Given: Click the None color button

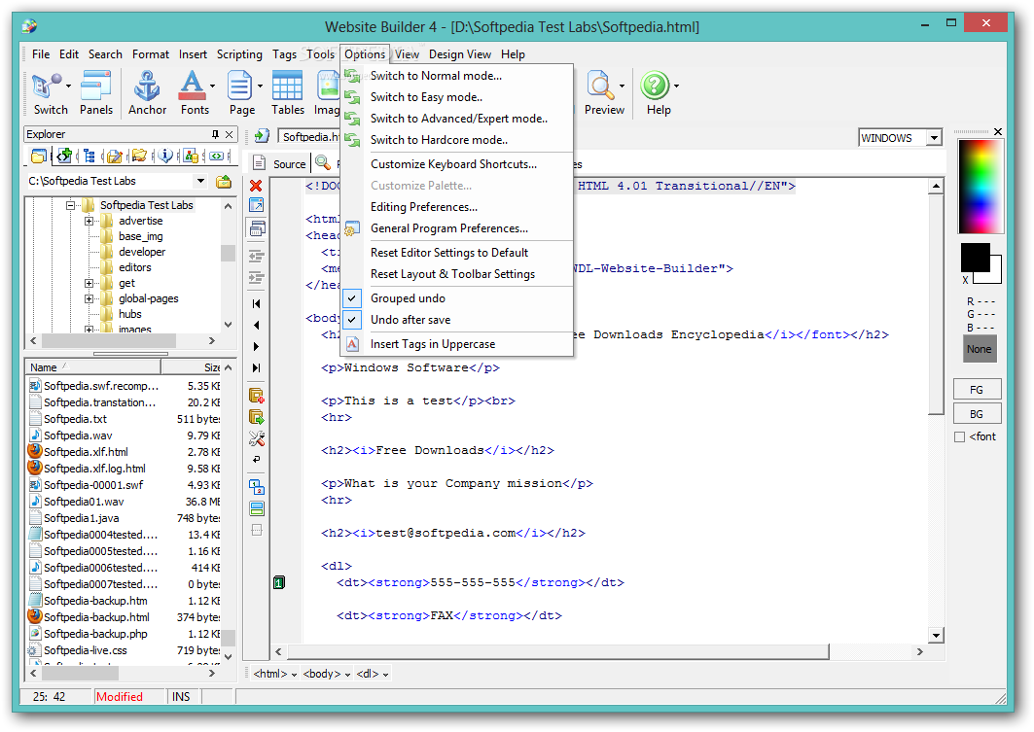Looking at the screenshot, I should coord(979,349).
